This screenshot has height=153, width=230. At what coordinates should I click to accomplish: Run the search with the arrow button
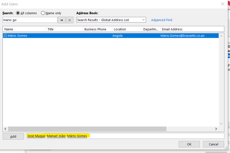[62, 20]
